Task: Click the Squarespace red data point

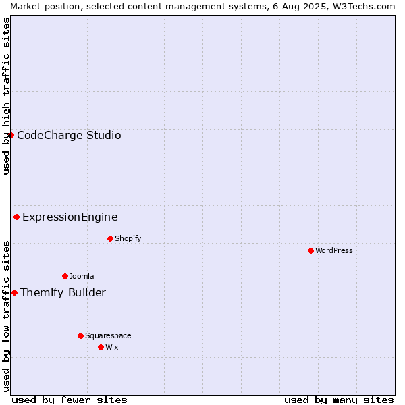Action: point(80,335)
